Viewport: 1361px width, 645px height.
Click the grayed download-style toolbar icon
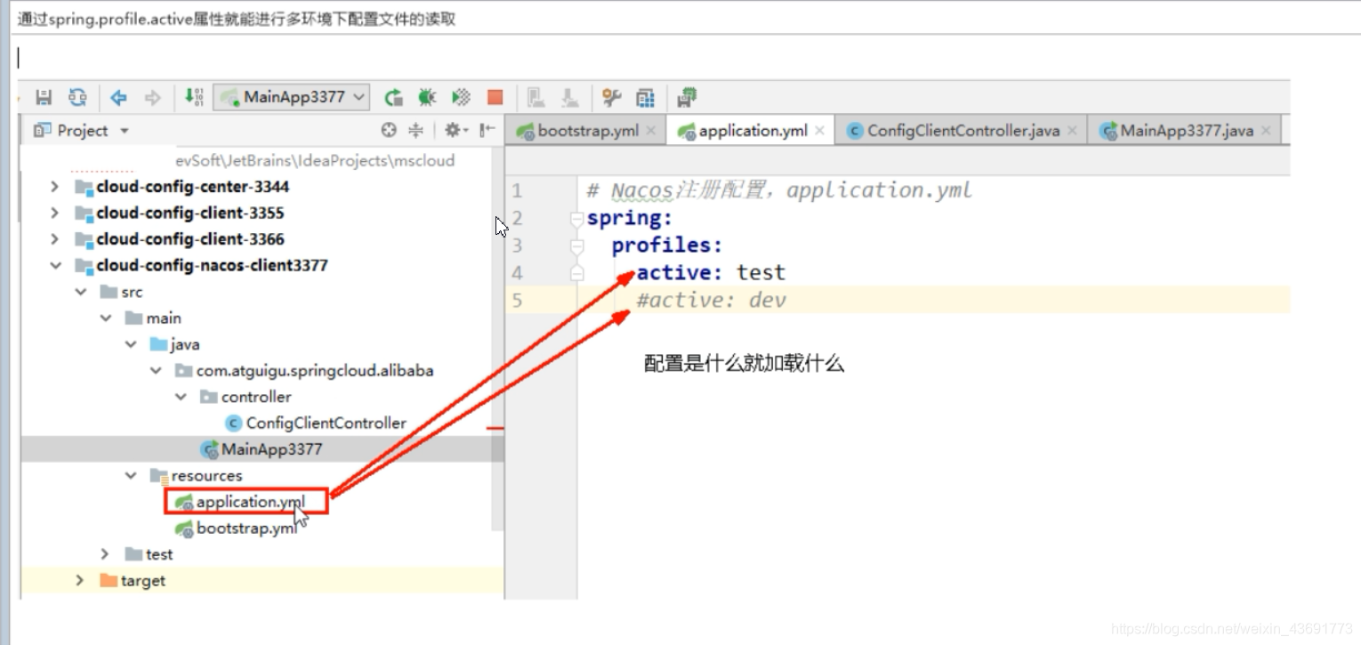click(x=569, y=97)
